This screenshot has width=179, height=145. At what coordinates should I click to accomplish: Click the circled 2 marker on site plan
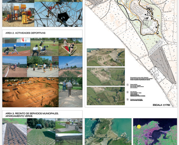coord(156,42)
